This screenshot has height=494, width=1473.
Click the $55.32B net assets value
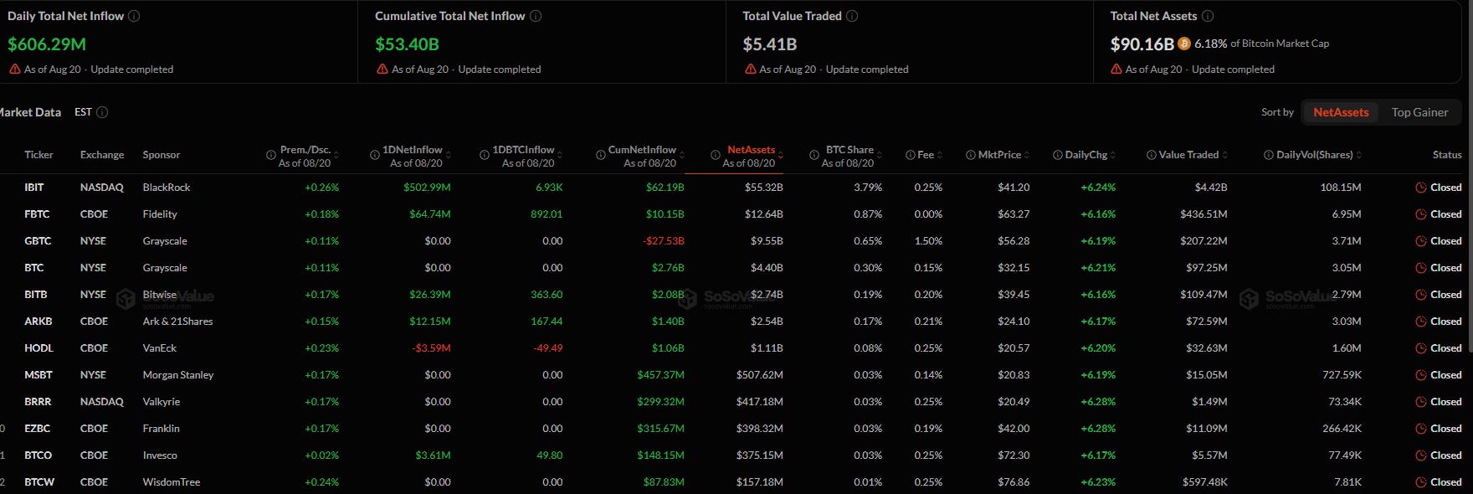764,188
